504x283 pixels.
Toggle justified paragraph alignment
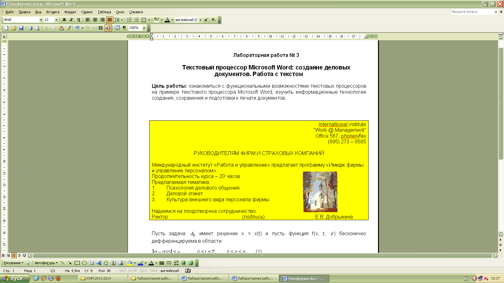click(x=110, y=20)
